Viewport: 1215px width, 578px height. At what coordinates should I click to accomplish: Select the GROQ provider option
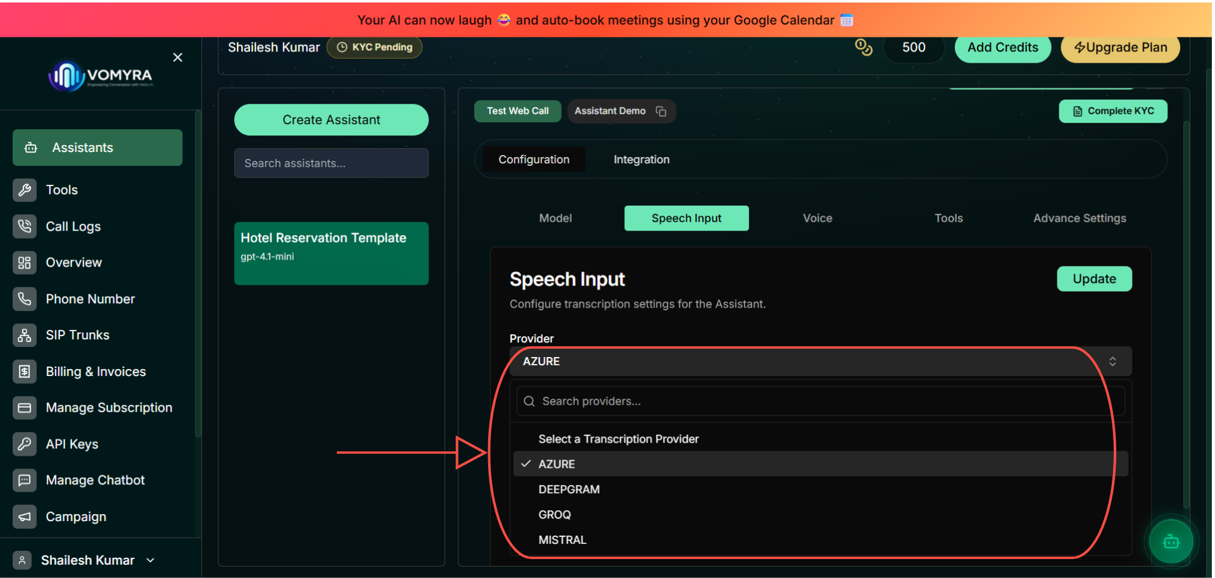(821, 515)
